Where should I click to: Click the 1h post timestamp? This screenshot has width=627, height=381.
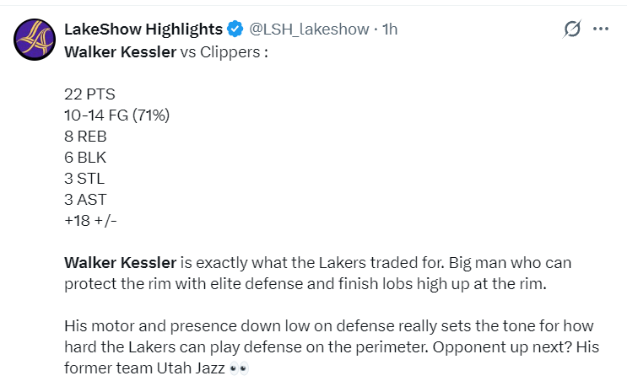pyautogui.click(x=390, y=30)
